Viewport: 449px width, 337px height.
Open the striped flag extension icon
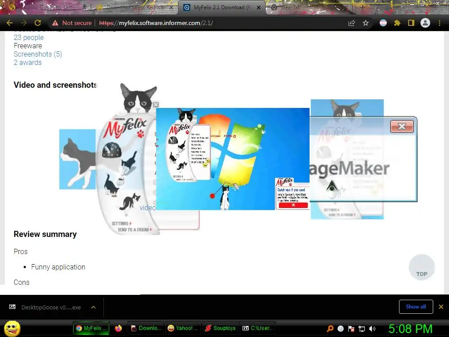(383, 23)
